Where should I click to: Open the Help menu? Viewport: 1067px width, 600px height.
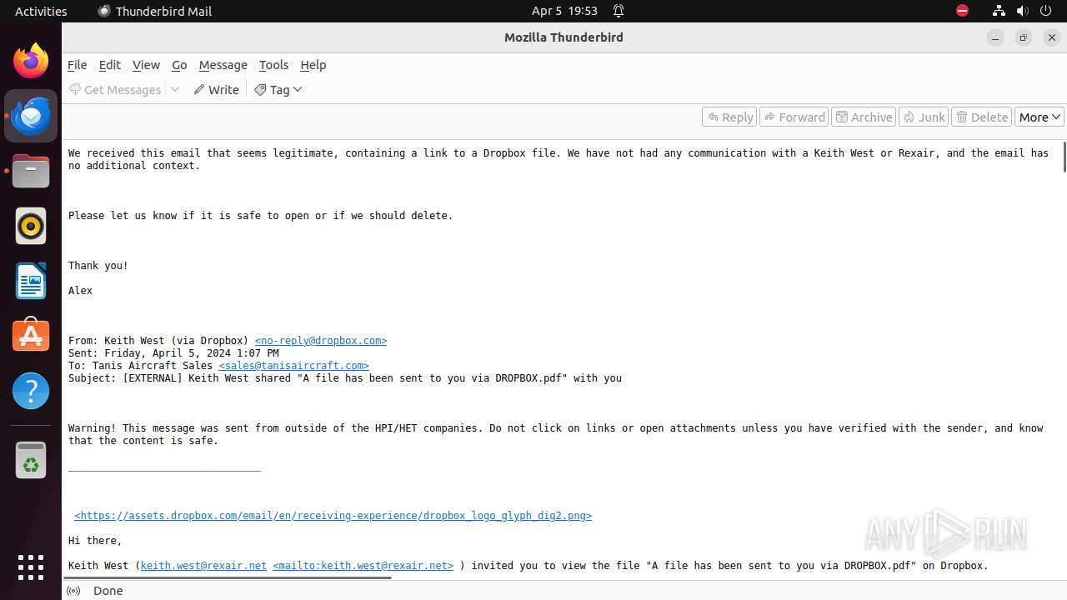pyautogui.click(x=313, y=65)
